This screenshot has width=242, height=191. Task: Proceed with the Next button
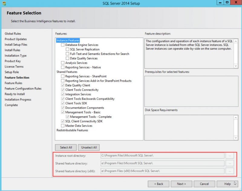(x=181, y=184)
